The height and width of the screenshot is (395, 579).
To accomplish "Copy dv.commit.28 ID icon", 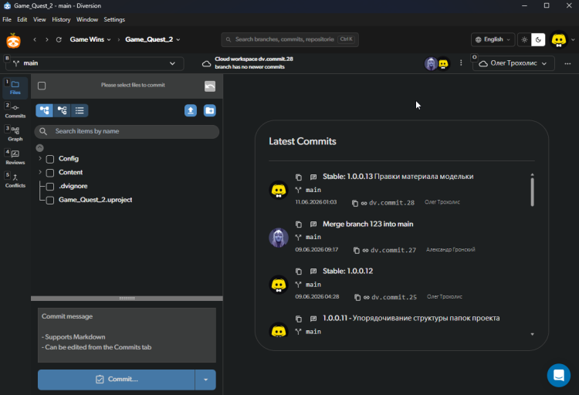I will click(x=355, y=203).
